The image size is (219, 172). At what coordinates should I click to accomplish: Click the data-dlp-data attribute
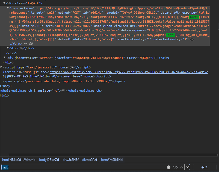(x=86, y=39)
